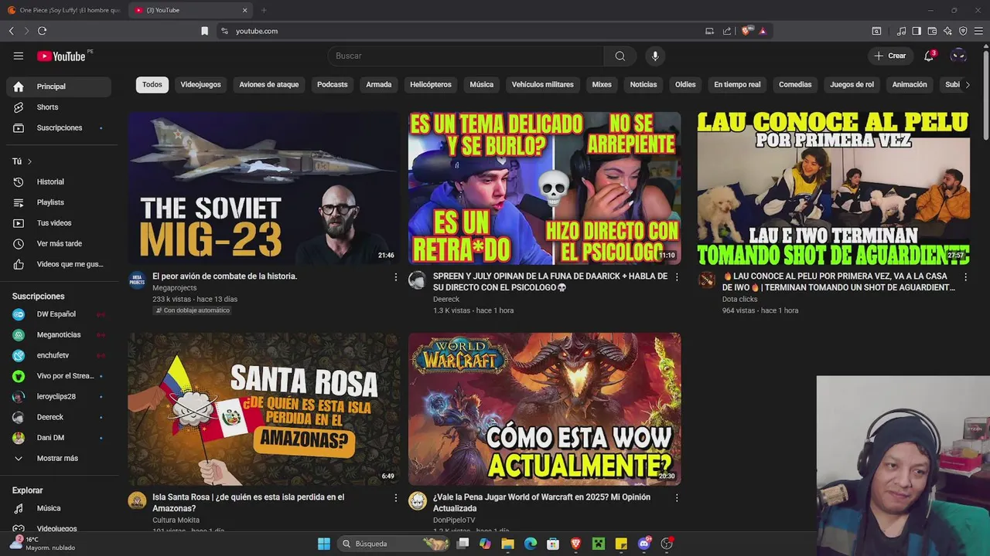Click the browser address bar URL
Image resolution: width=990 pixels, height=556 pixels.
pyautogui.click(x=257, y=31)
